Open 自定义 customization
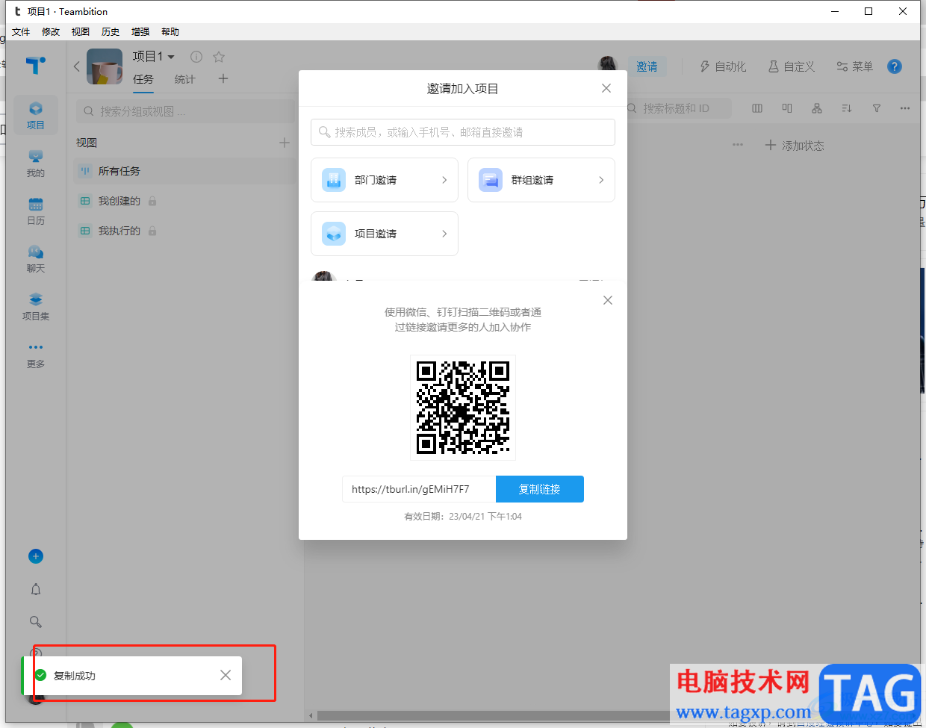 pyautogui.click(x=792, y=66)
